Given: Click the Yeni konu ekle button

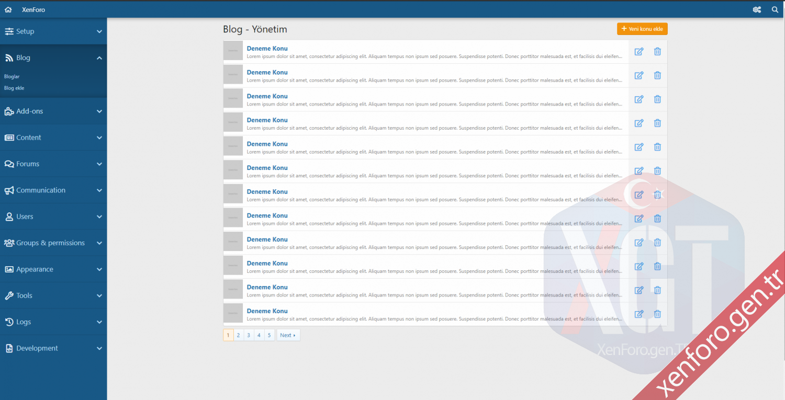Looking at the screenshot, I should click(642, 29).
